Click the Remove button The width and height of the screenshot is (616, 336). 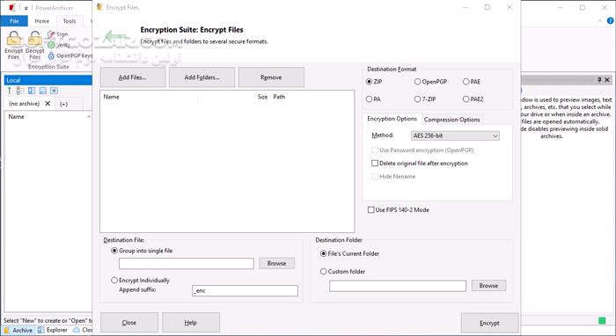point(271,77)
